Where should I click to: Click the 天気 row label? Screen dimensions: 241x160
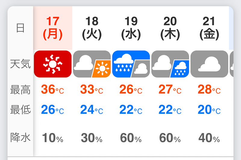tap(20, 64)
